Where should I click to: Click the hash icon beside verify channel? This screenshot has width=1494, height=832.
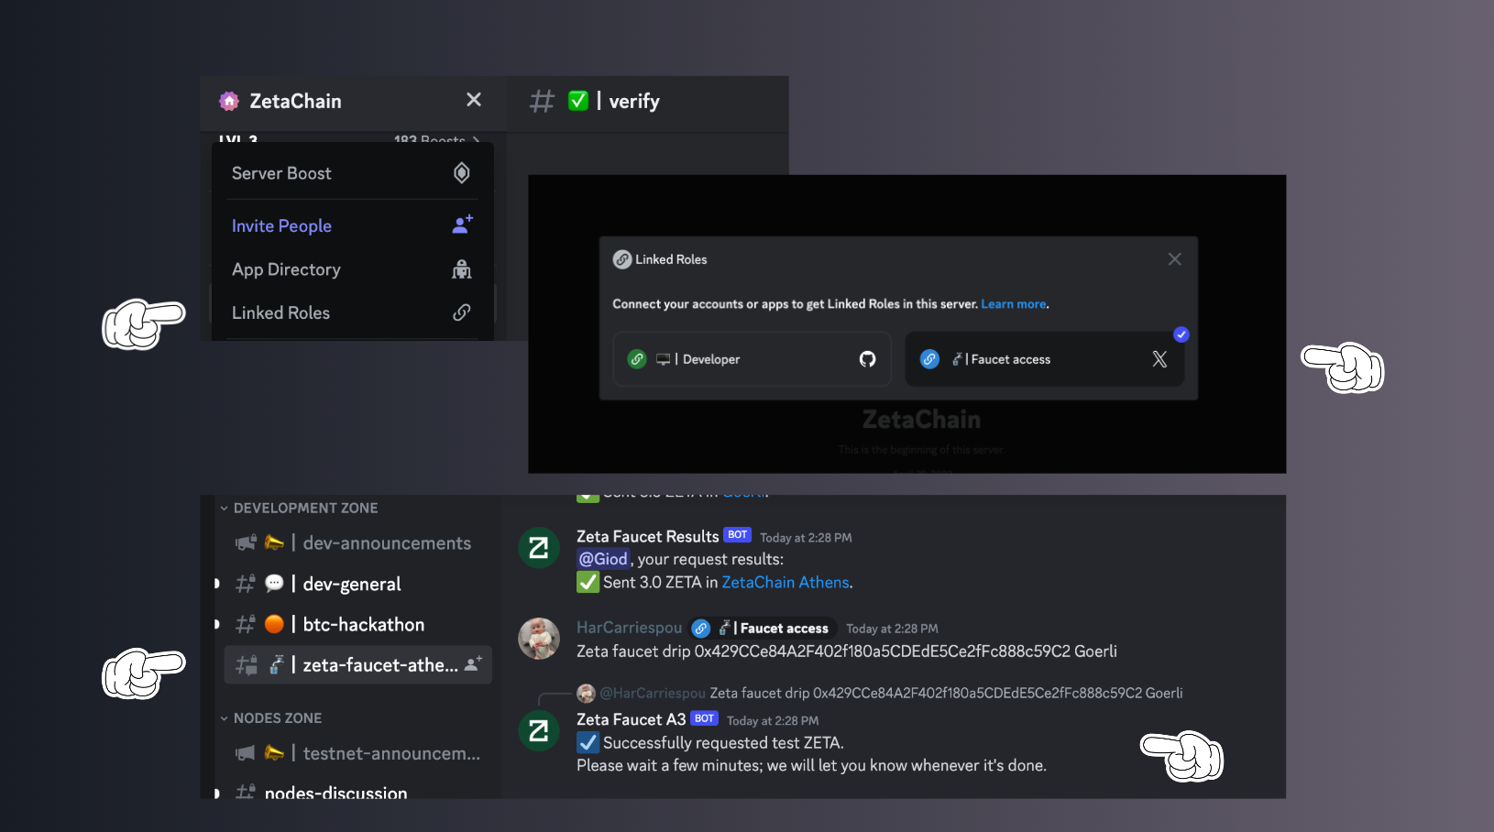tap(543, 101)
